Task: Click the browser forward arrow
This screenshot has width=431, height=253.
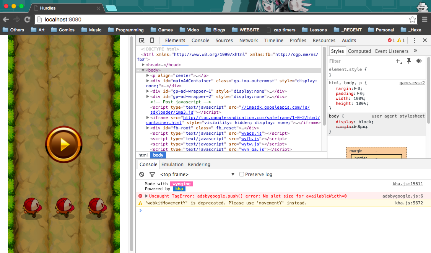Action: click(16, 20)
